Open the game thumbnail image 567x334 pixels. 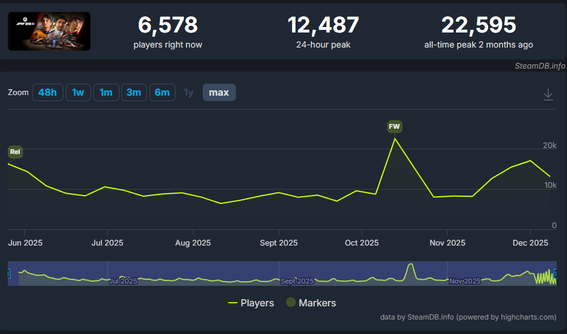(x=49, y=31)
